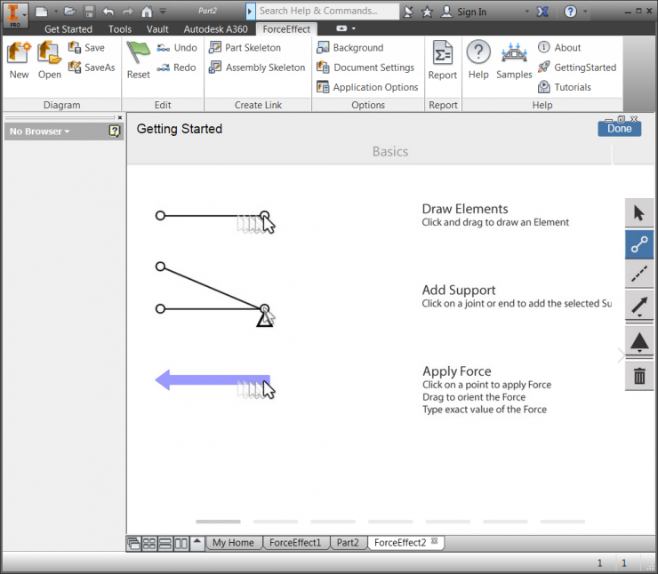Arrange windows horizontally with layout icon
Screen dimensions: 658x574
pos(164,544)
